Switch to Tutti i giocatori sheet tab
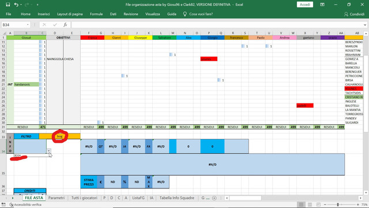369x208 pixels. (84, 198)
